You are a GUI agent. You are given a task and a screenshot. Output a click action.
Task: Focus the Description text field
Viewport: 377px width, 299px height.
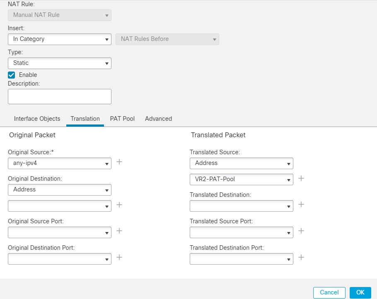coord(60,96)
